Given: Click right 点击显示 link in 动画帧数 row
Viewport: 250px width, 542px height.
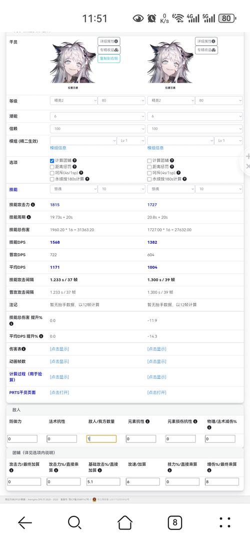Looking at the screenshot, I should [x=157, y=361].
